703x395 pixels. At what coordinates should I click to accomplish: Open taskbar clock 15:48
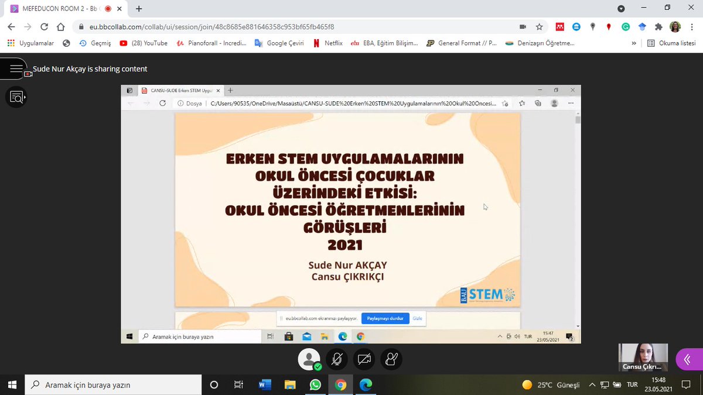(659, 384)
